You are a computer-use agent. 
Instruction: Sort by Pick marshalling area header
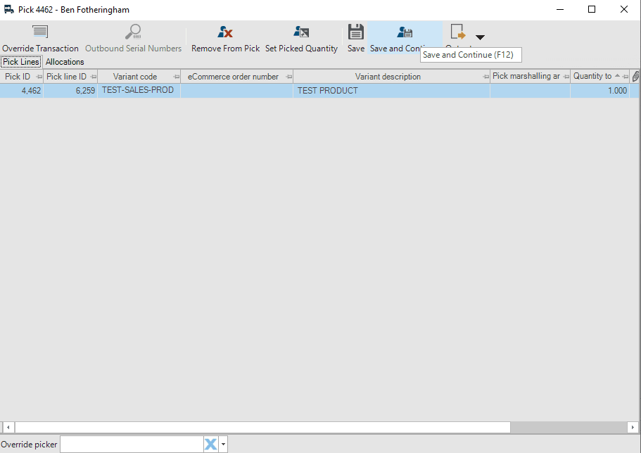pyautogui.click(x=526, y=76)
